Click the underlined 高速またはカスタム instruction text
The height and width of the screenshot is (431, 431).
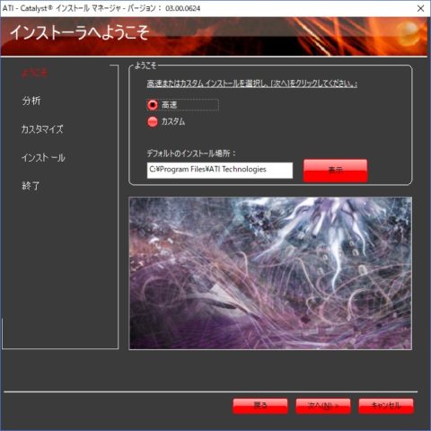[251, 84]
